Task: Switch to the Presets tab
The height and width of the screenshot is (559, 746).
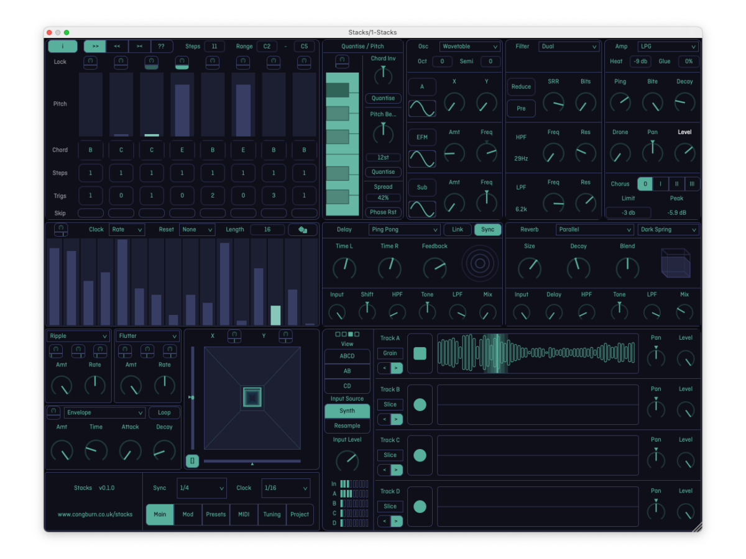Action: (216, 514)
